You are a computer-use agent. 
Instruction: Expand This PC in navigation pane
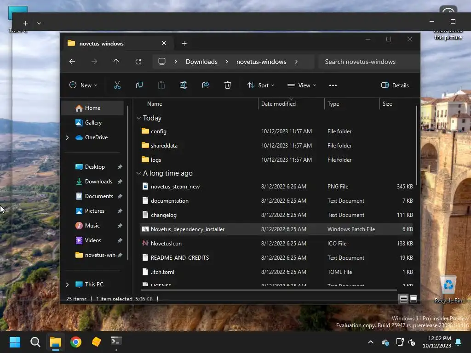point(67,284)
